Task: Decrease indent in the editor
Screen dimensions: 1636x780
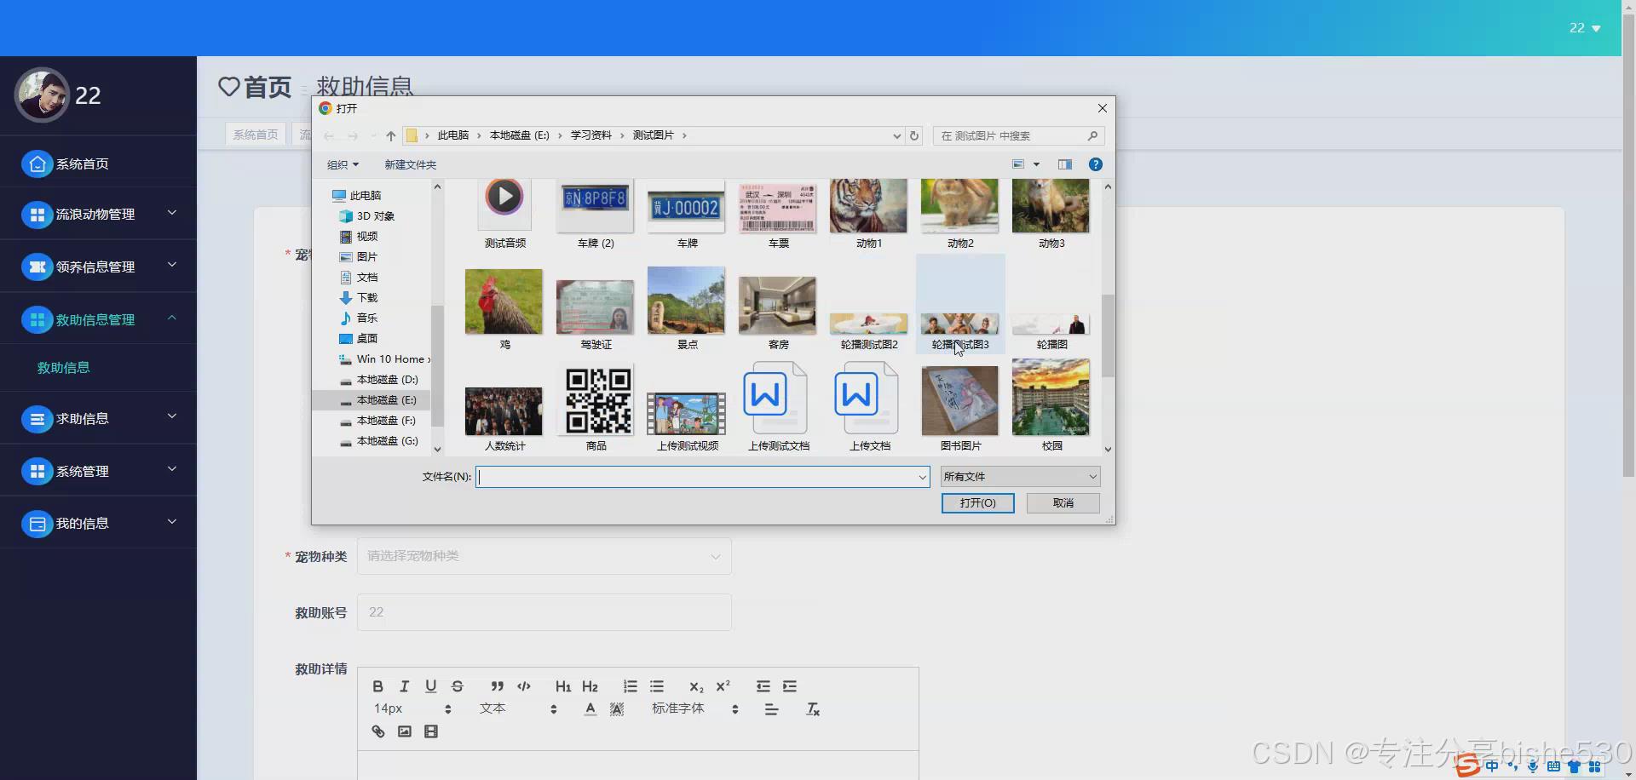Action: [763, 686]
